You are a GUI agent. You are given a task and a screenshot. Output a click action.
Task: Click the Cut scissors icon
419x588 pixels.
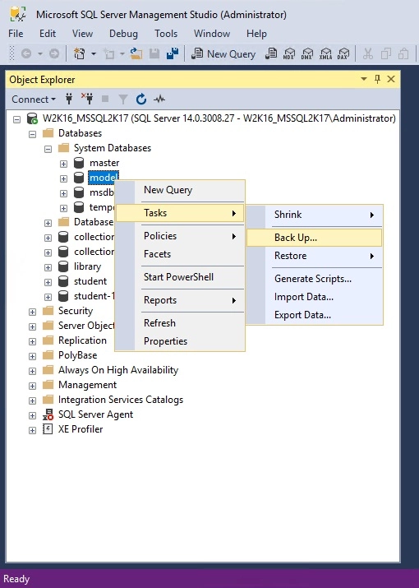tap(368, 54)
